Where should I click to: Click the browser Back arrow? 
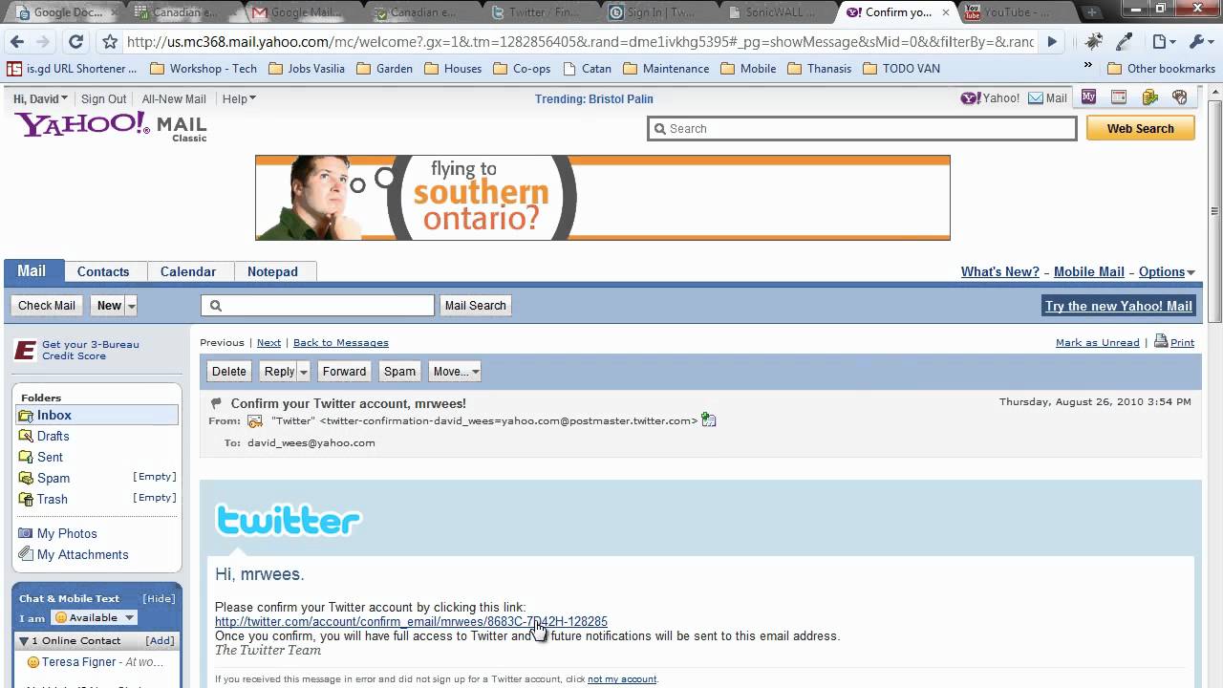[16, 42]
